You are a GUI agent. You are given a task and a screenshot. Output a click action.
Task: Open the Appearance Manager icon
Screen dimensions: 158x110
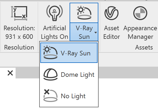click(140, 13)
